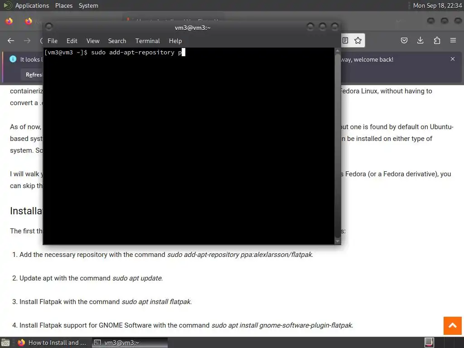Image resolution: width=464 pixels, height=348 pixels.
Task: Select vm3@vm3:~ terminal taskbar item
Action: tap(130, 343)
